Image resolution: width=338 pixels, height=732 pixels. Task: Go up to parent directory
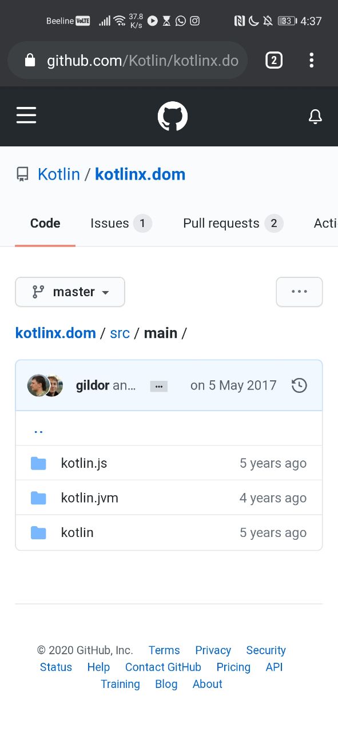tap(38, 429)
